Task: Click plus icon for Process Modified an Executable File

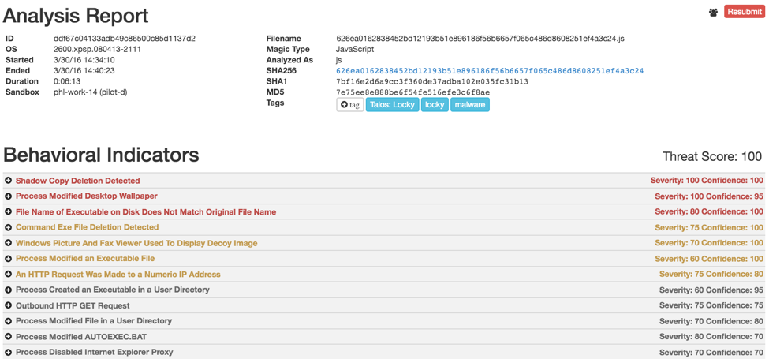Action: coord(9,259)
